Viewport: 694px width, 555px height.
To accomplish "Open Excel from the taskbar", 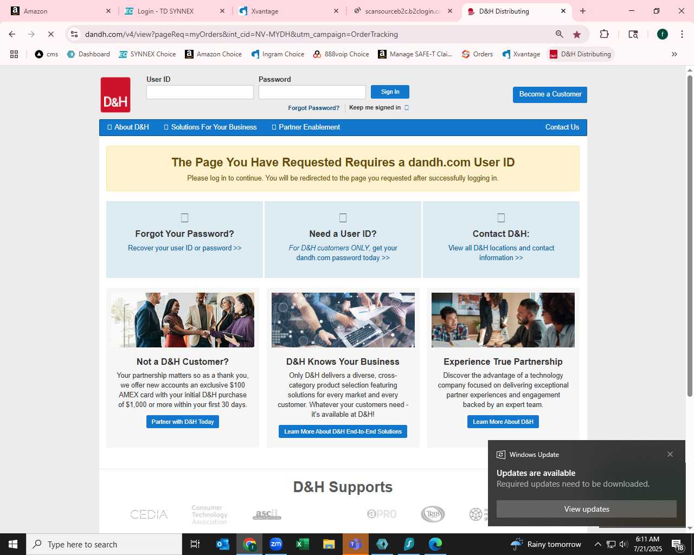I will point(303,544).
